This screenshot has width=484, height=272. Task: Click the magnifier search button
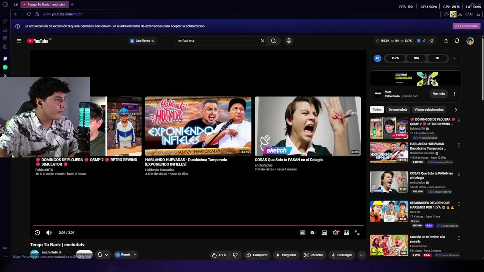point(273,41)
